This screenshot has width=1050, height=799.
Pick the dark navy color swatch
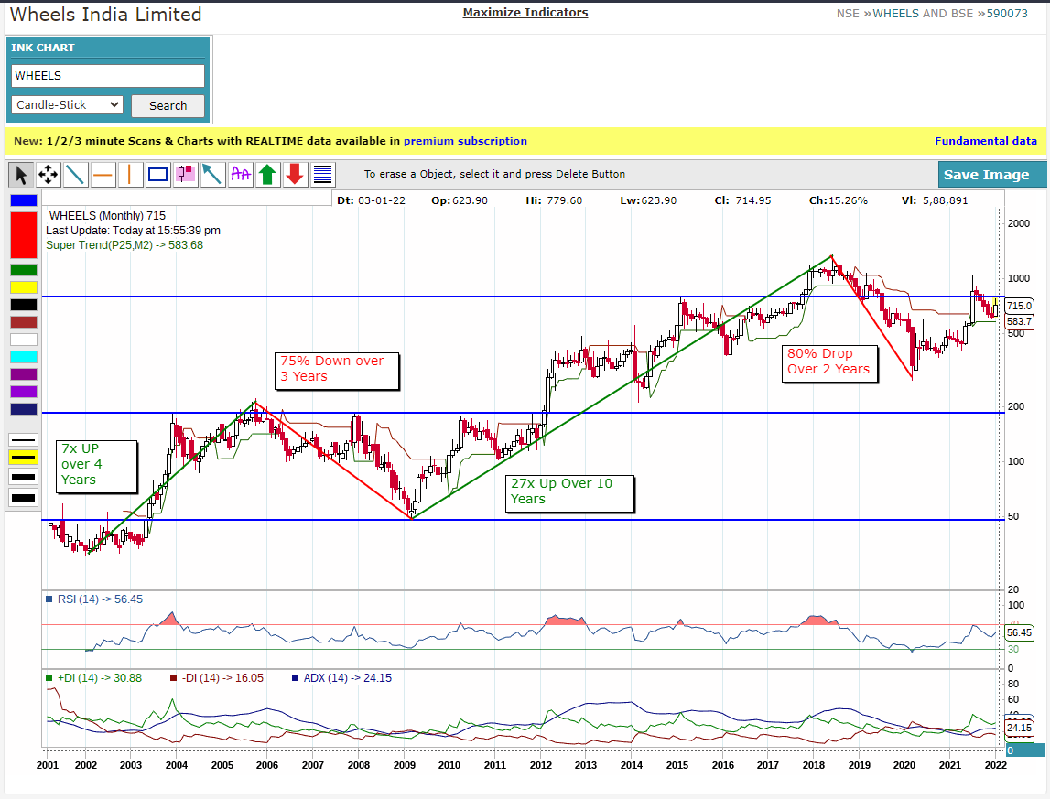(x=24, y=409)
